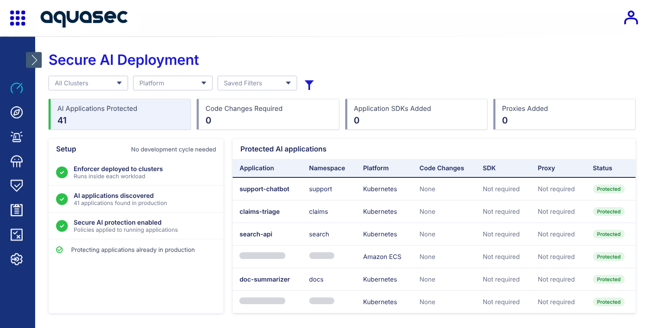Open the support-chatbot application row

click(434, 189)
